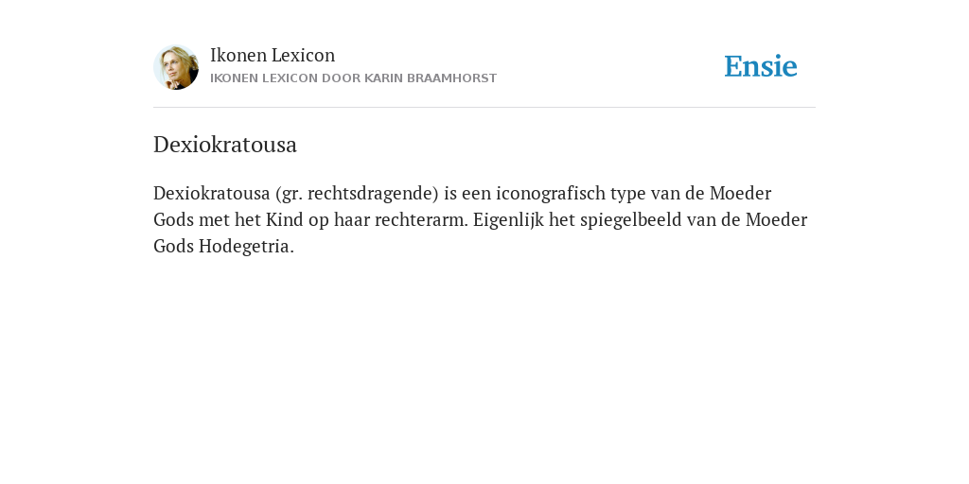Click the 'Dexiokratousa' heading

point(225,145)
